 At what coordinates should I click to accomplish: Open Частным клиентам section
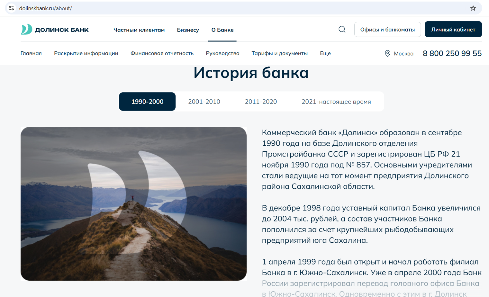[139, 30]
